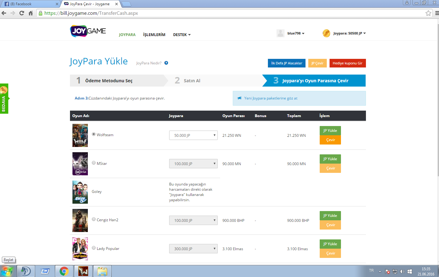
Task: Click the Goley game thumbnail
Action: [80, 192]
